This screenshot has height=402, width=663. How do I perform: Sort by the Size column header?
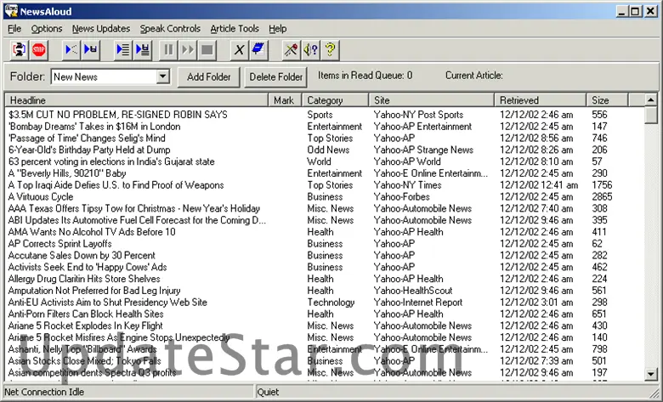607,100
